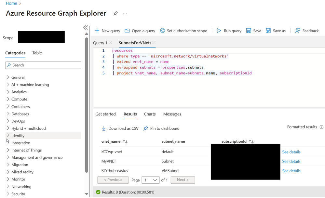Switch to the Categories tab
This screenshot has height=198, width=325.
15,53
